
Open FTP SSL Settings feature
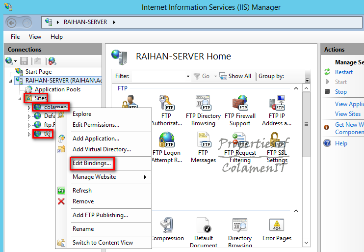[277, 147]
